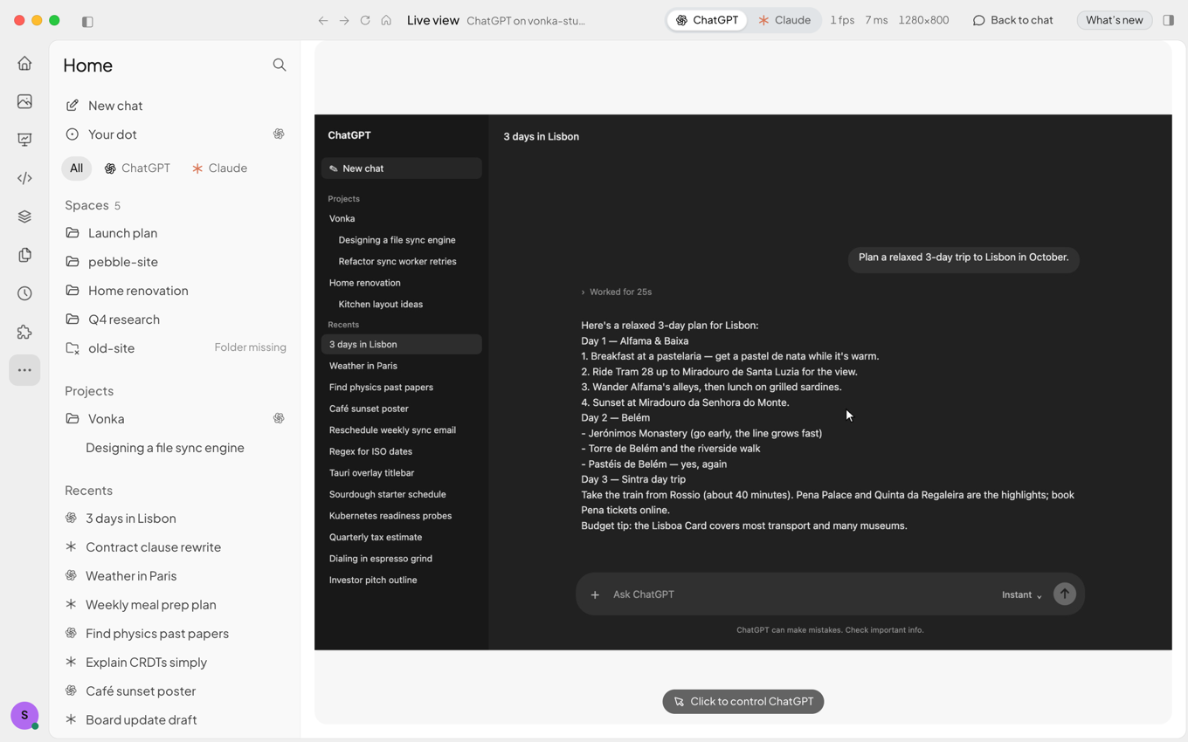The image size is (1188, 742).
Task: Send message with the up arrow
Action: [1064, 594]
